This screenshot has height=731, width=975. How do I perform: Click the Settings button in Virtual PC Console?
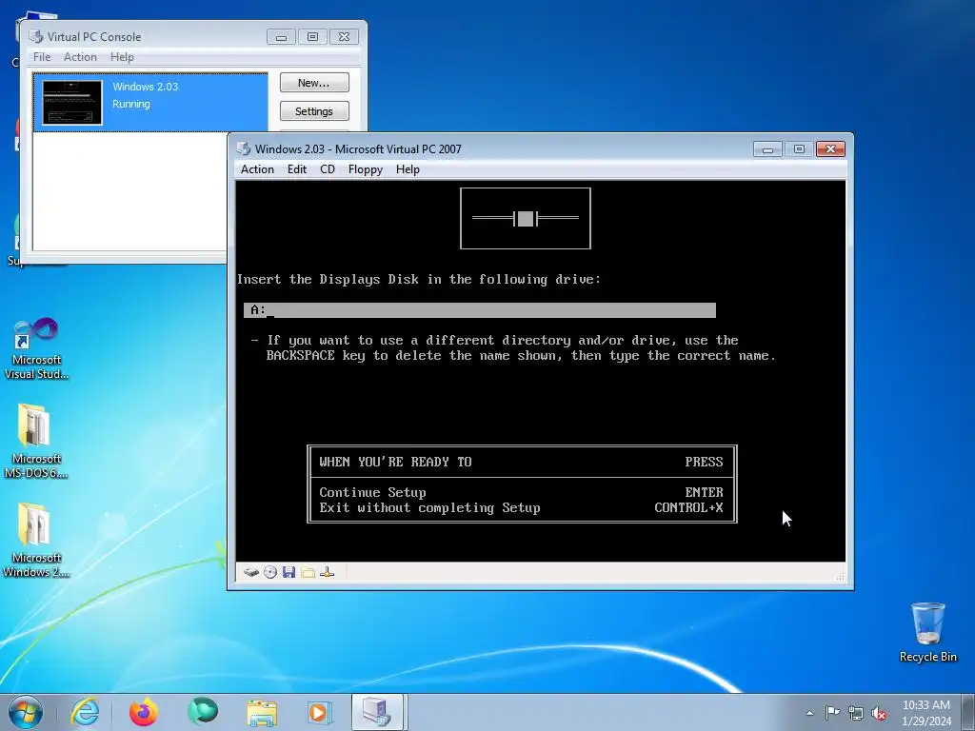click(x=314, y=111)
